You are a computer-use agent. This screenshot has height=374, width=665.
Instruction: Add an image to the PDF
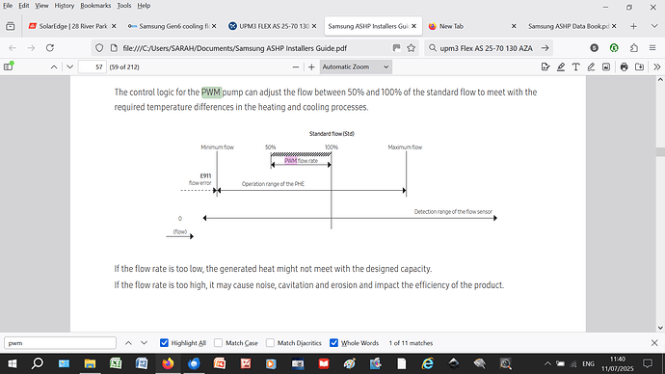[606, 67]
